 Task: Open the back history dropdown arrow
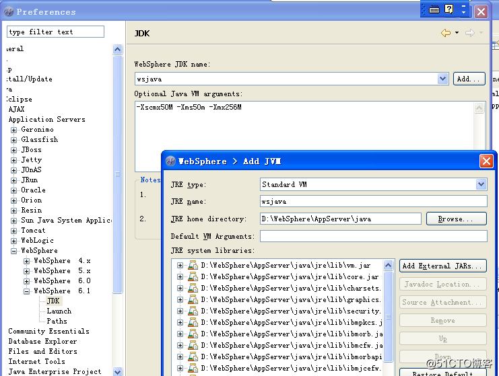(x=457, y=33)
